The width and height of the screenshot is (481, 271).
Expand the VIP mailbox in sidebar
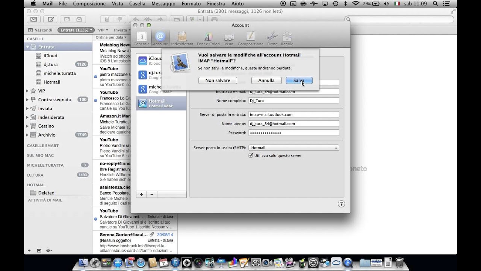[27, 91]
